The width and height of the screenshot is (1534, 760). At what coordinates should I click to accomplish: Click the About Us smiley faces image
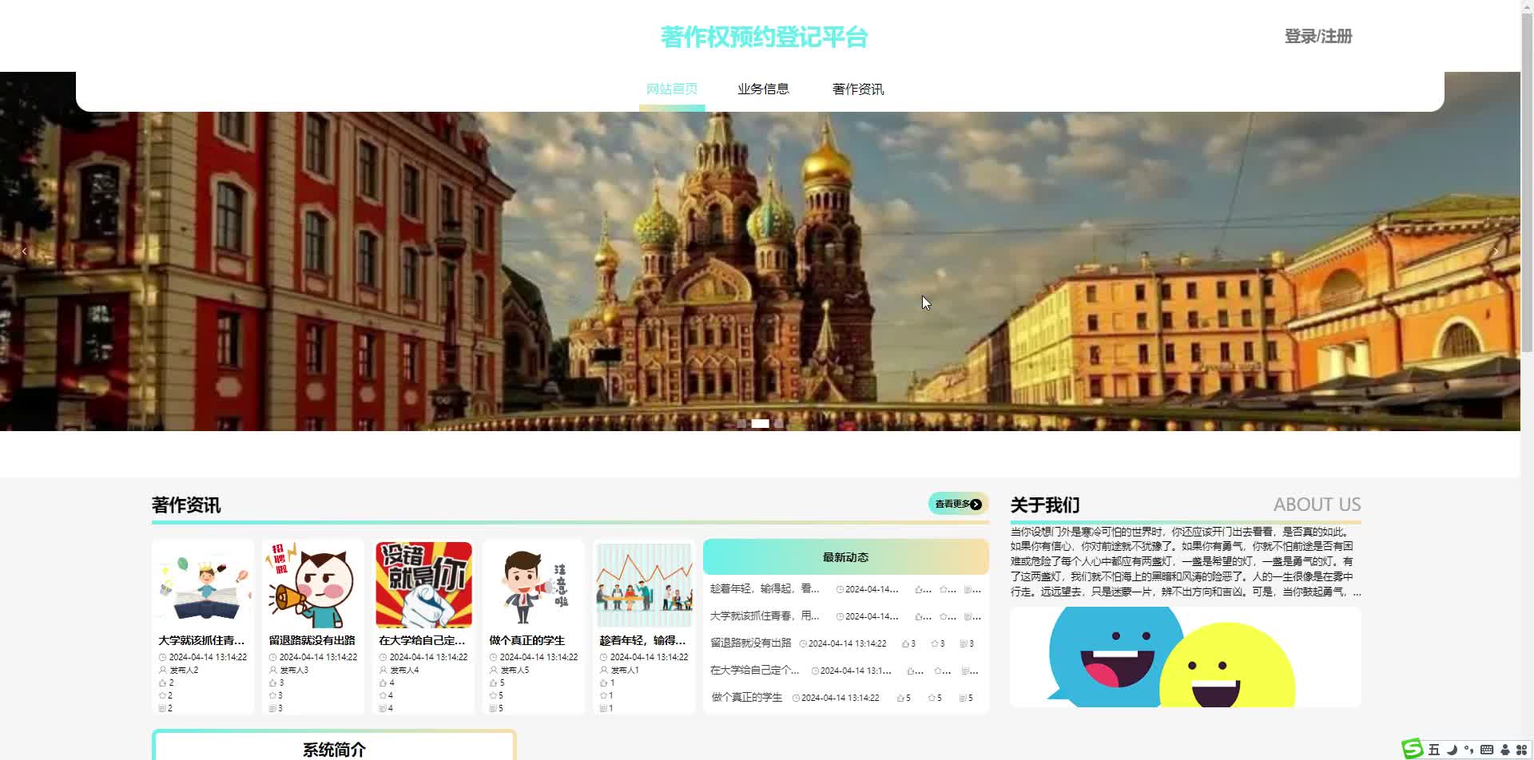(1186, 657)
